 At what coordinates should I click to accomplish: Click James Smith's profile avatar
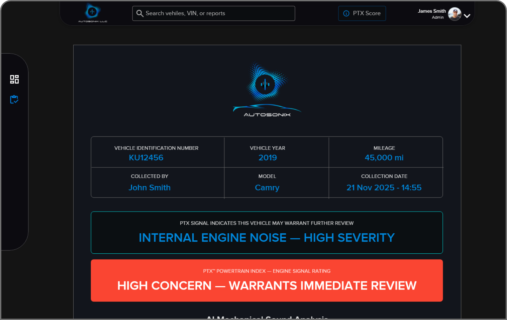[x=454, y=14]
